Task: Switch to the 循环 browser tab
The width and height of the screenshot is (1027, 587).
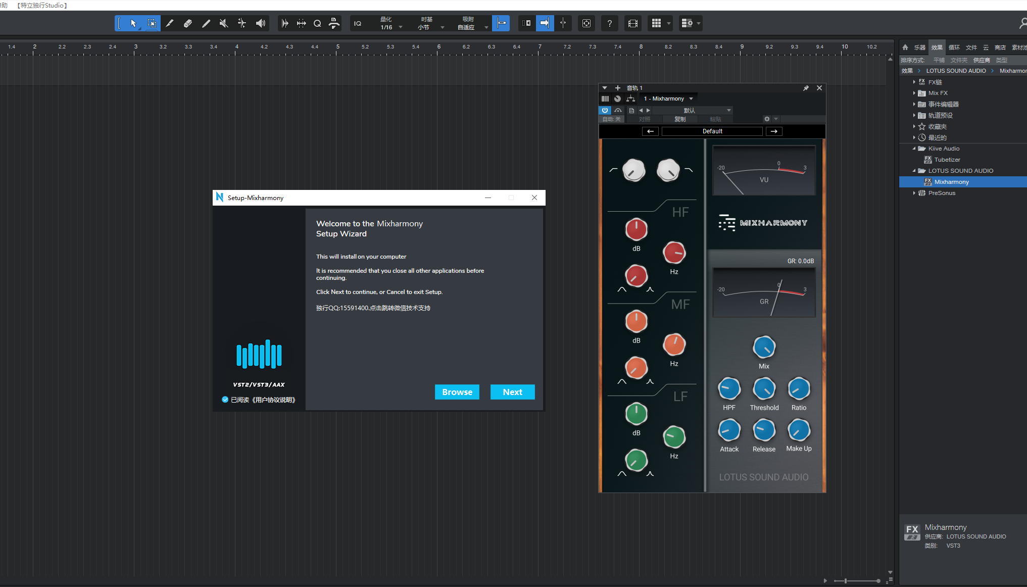Action: point(954,47)
